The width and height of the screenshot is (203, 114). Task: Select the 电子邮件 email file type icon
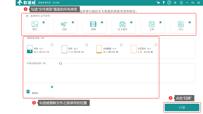122,24
